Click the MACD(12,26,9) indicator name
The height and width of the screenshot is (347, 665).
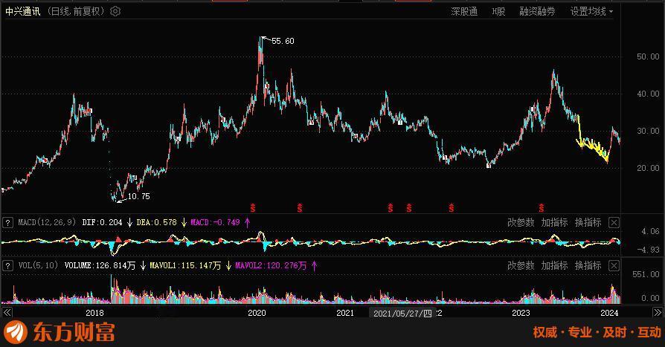(47, 222)
